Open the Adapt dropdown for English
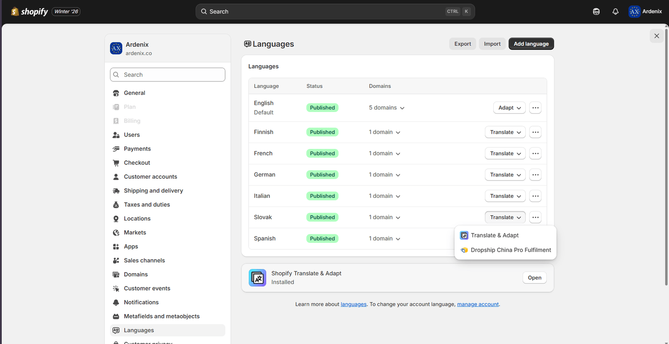669x344 pixels. click(x=509, y=108)
